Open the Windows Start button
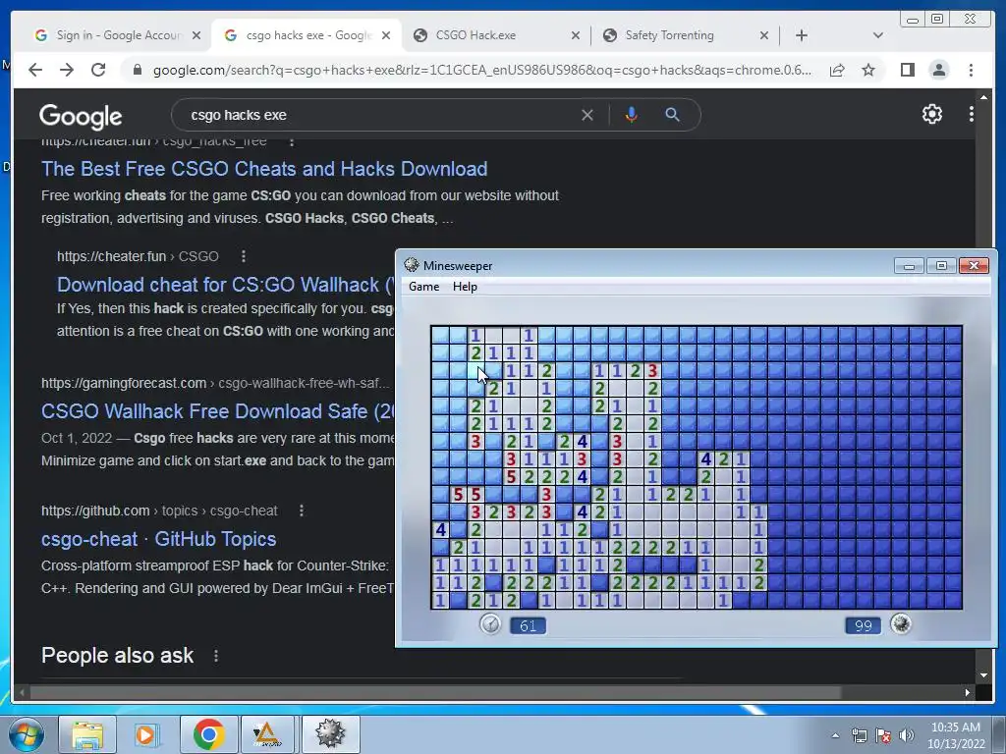The height and width of the screenshot is (754, 1006). pyautogui.click(x=26, y=734)
